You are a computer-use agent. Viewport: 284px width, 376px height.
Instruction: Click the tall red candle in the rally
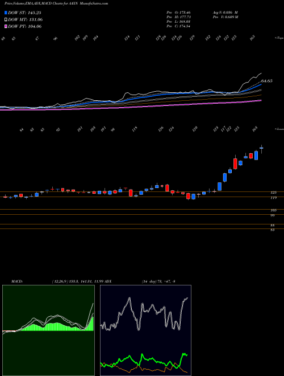(235, 162)
